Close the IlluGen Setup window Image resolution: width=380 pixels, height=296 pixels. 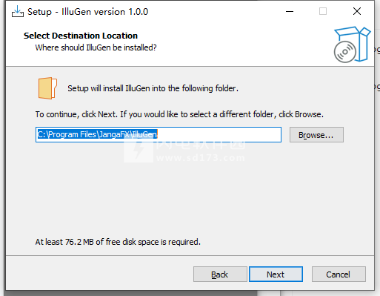357,11
